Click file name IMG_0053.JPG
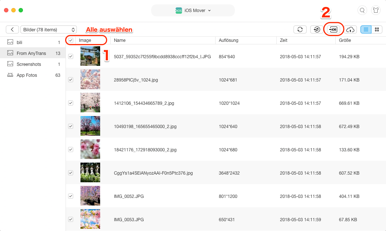 click(x=129, y=219)
